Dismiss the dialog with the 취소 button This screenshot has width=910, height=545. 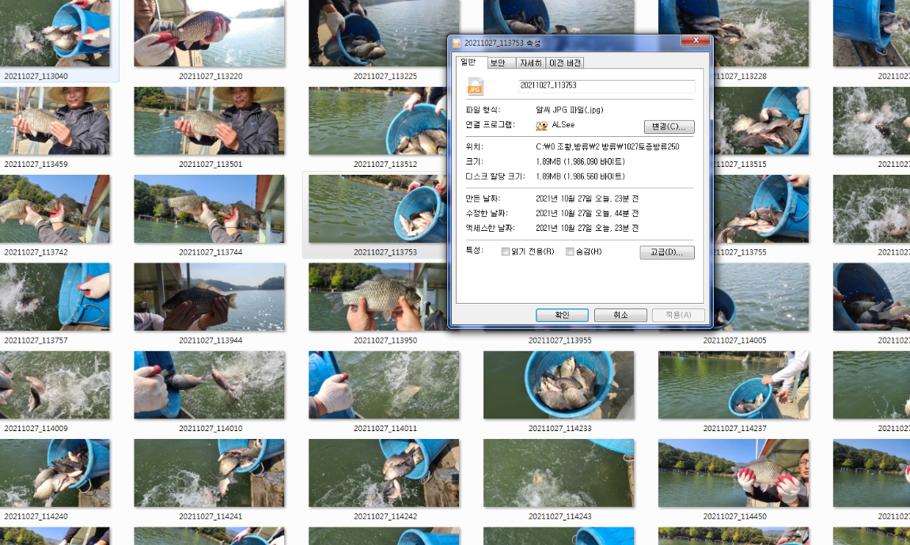pyautogui.click(x=620, y=314)
